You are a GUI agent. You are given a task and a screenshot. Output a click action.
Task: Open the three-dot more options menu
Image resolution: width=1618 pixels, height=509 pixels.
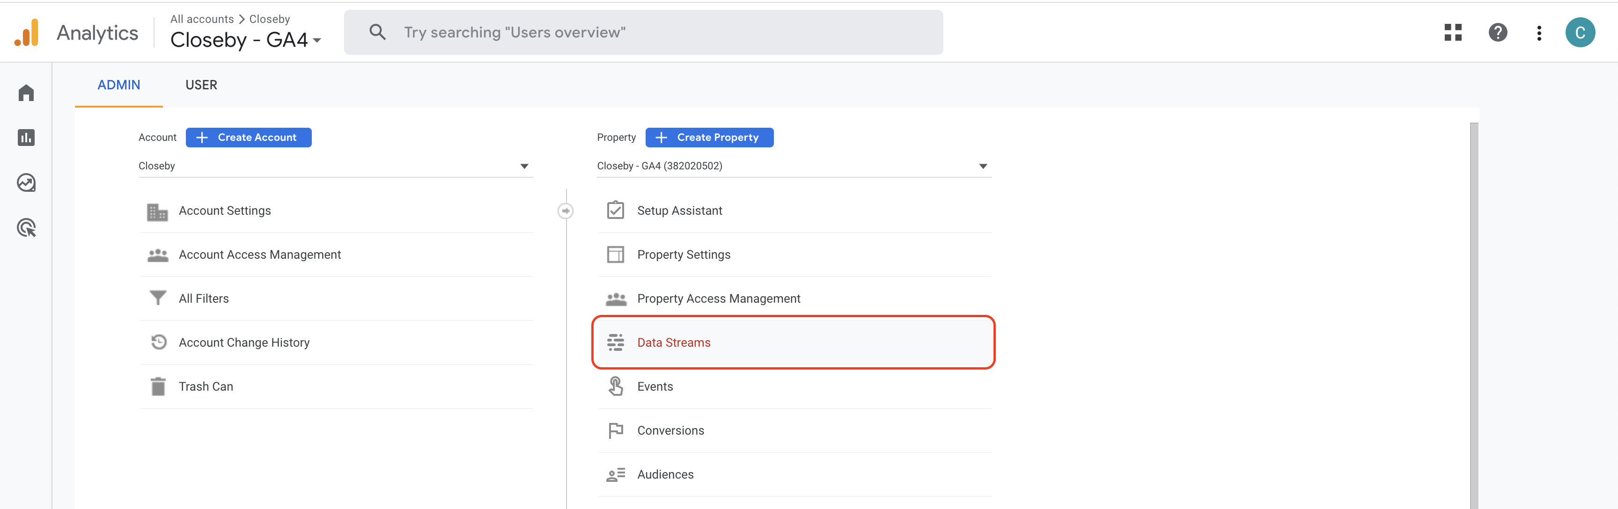coord(1539,33)
